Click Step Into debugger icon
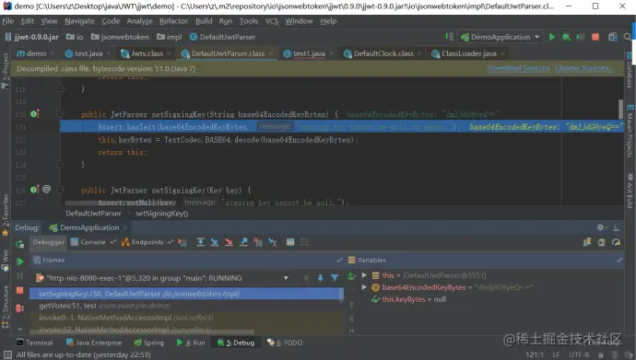 pyautogui.click(x=215, y=242)
